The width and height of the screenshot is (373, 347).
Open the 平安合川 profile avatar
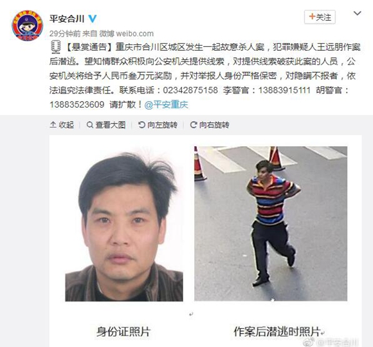(28, 26)
